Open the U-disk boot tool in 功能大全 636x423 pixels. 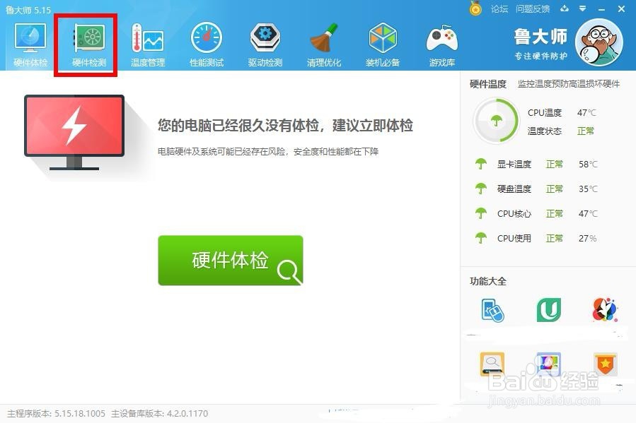point(548,309)
